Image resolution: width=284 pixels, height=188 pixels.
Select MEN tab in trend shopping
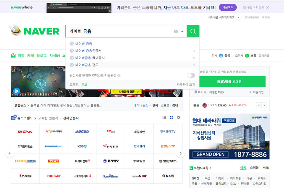tap(266, 167)
